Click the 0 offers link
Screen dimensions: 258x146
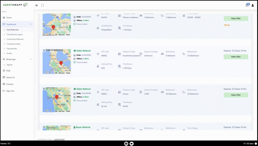pyautogui.click(x=86, y=97)
